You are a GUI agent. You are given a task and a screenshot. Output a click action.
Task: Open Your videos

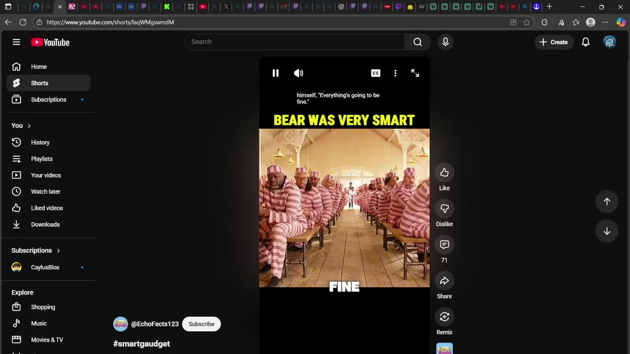[x=48, y=175]
